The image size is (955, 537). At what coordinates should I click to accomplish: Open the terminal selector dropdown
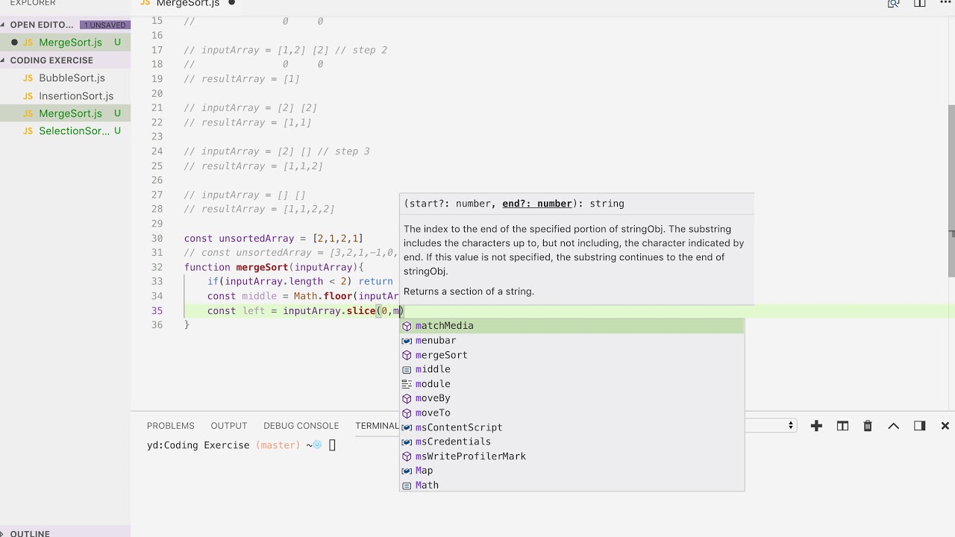[x=771, y=425]
